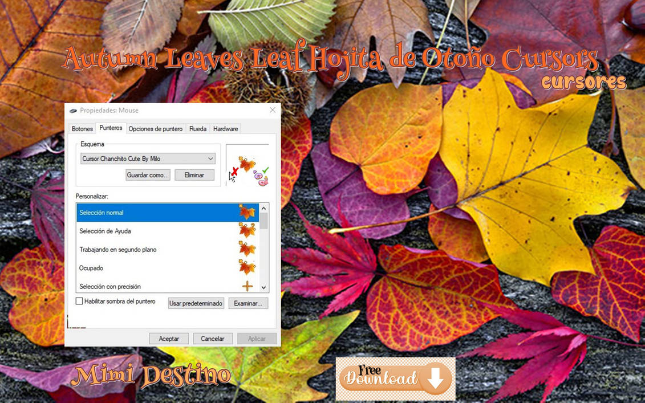
Task: Select the Selección normal leaf cursor icon
Action: (x=248, y=211)
